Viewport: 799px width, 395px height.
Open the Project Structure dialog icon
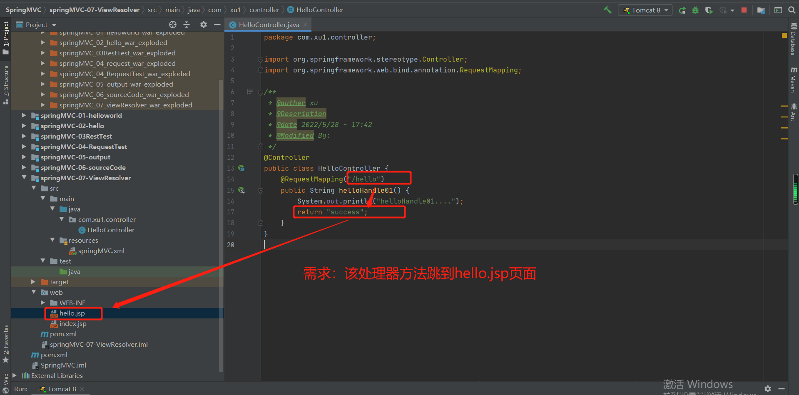(761, 10)
